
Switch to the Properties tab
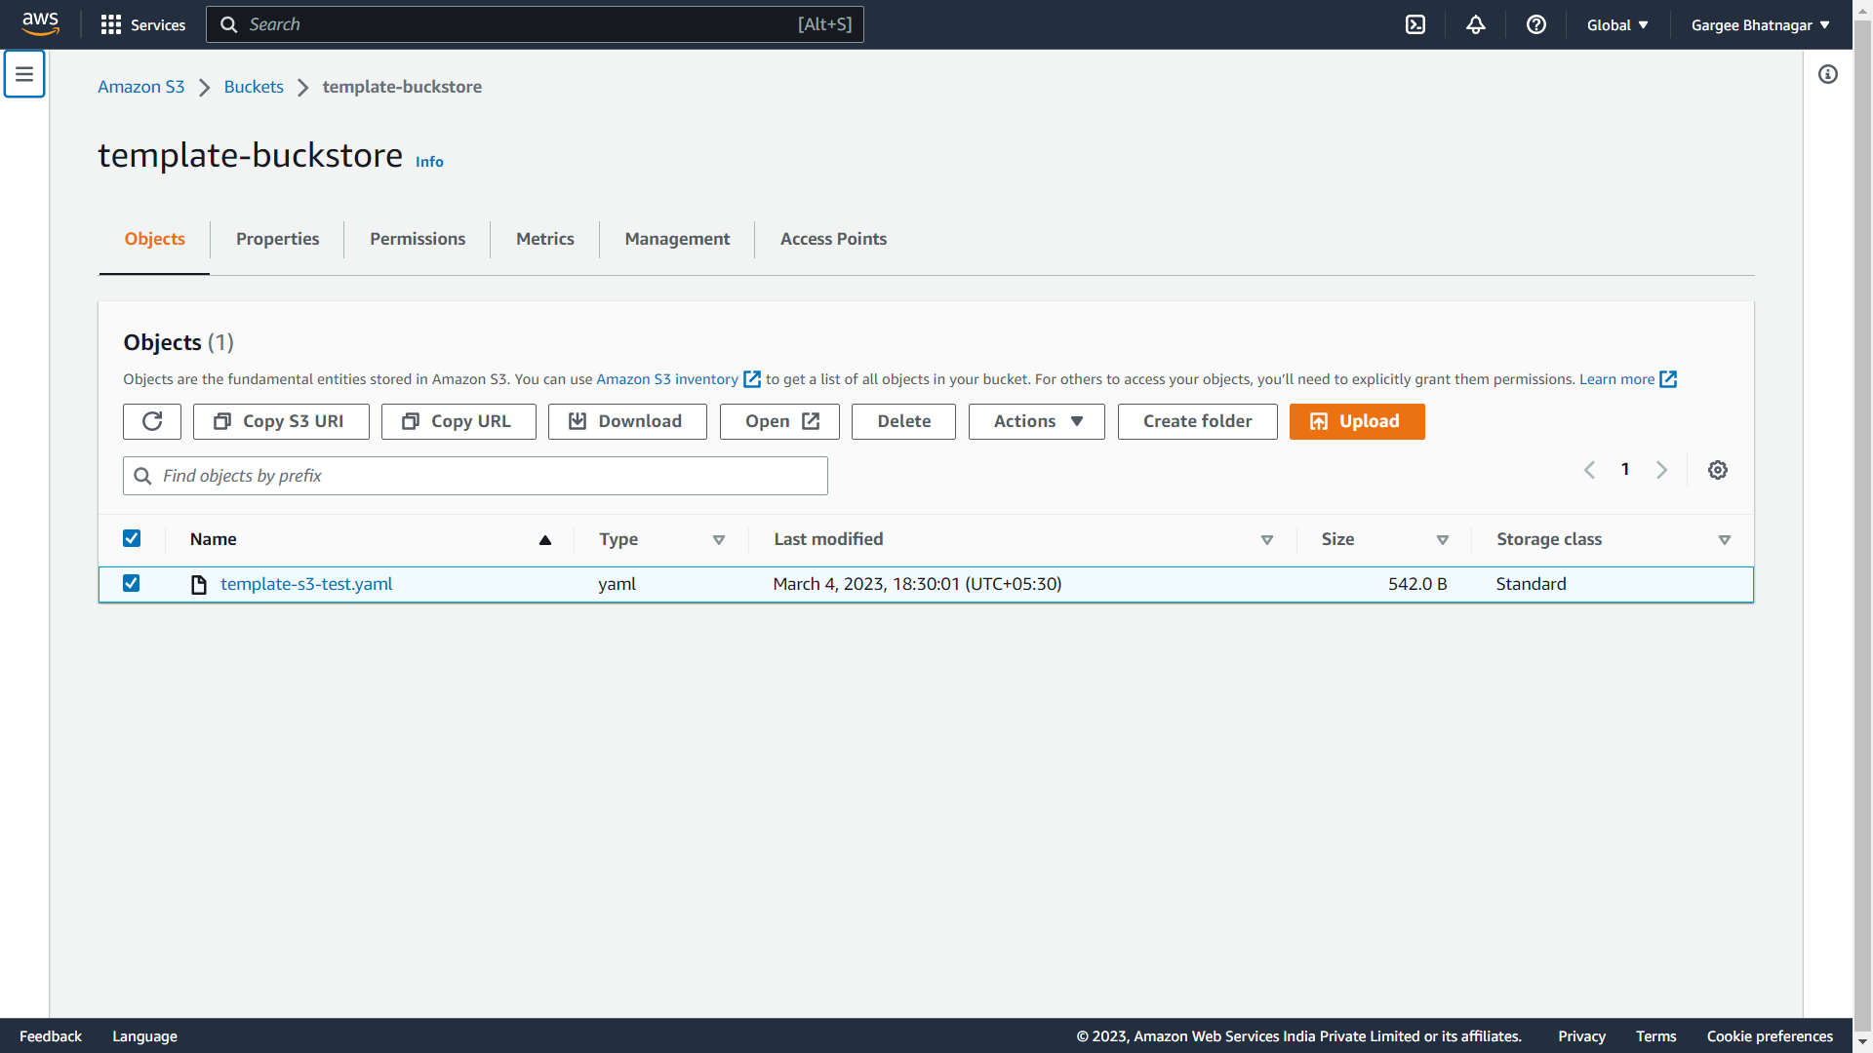(277, 239)
